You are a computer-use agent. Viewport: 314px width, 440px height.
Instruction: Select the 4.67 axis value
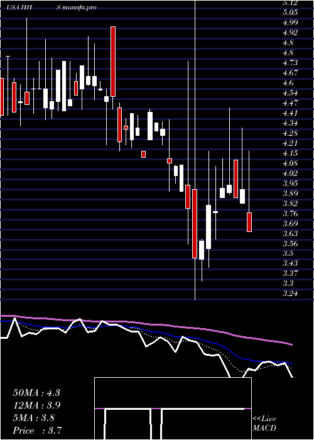point(290,73)
